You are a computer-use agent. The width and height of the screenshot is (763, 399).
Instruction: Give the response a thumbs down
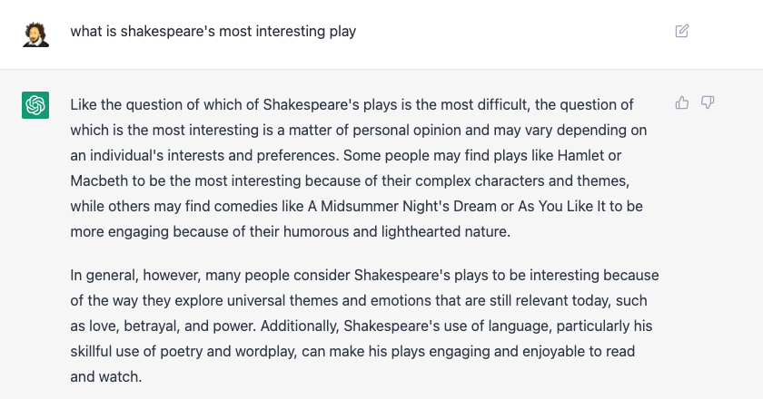707,102
